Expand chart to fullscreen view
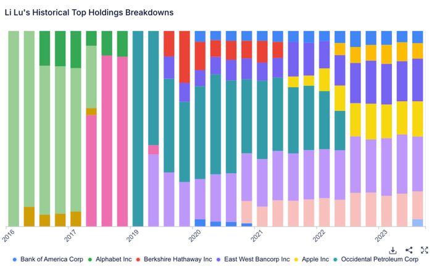Image resolution: width=432 pixels, height=269 pixels. pos(425,250)
